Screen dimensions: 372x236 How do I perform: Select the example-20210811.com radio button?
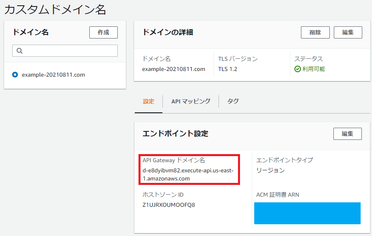15,75
